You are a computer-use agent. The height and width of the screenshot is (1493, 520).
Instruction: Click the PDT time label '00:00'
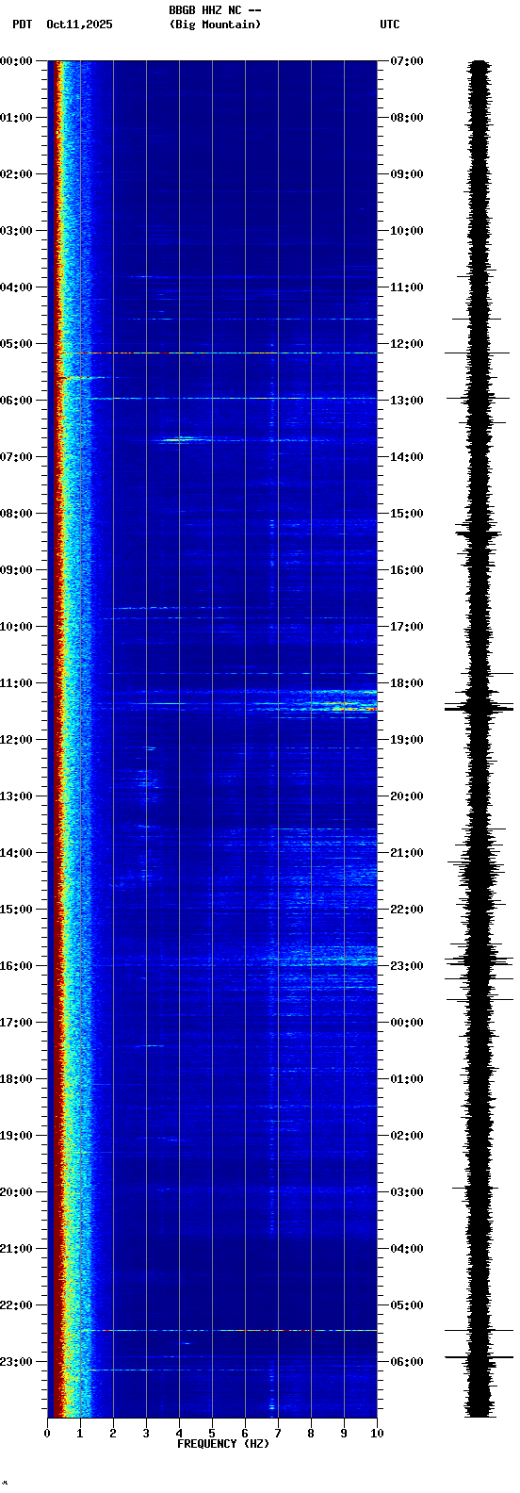(x=16, y=61)
